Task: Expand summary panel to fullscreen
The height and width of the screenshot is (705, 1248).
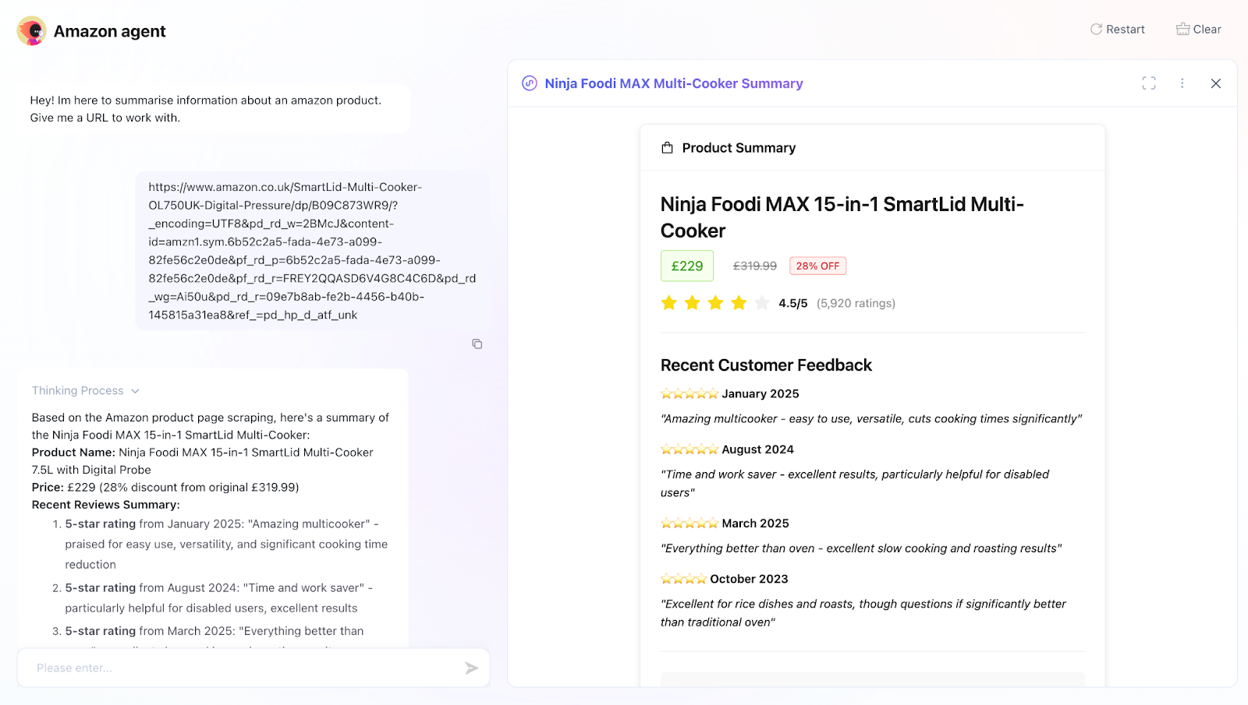Action: coord(1149,83)
